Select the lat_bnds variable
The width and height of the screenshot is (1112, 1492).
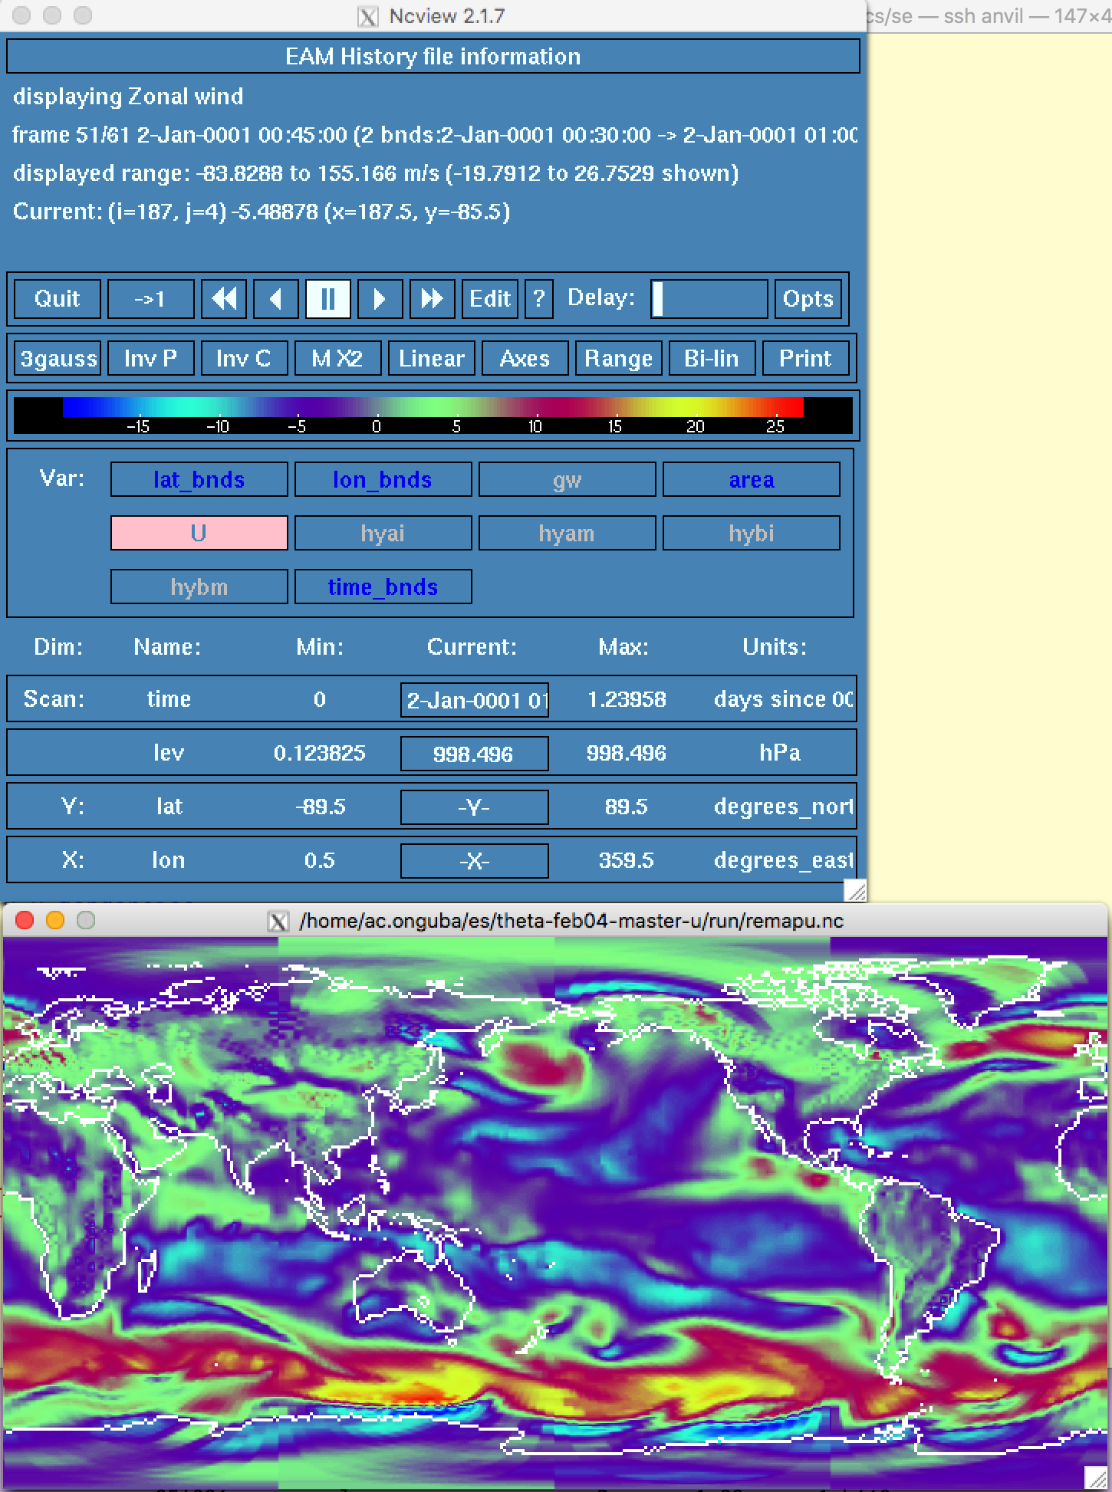(199, 479)
